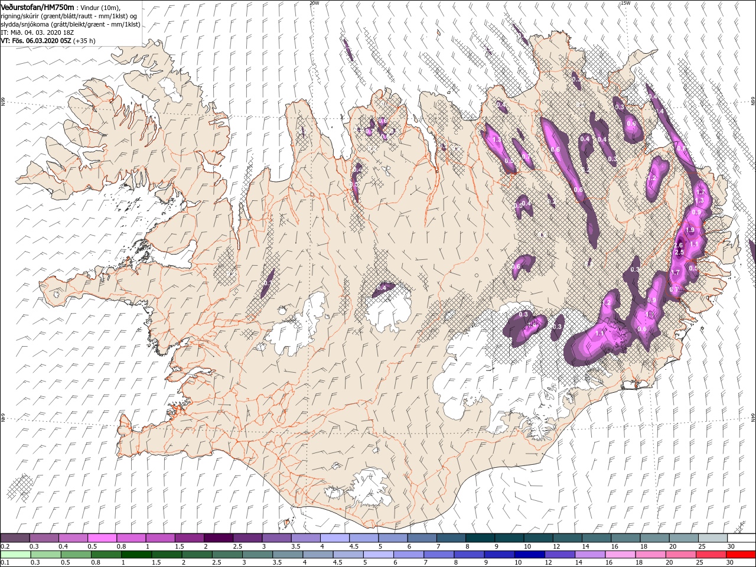Choose the grey-green 2.5 rain legend swatch

[x=226, y=555]
